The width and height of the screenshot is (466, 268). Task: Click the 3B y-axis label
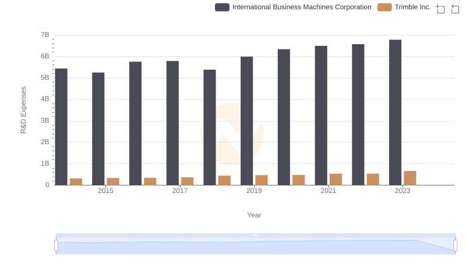[45, 121]
